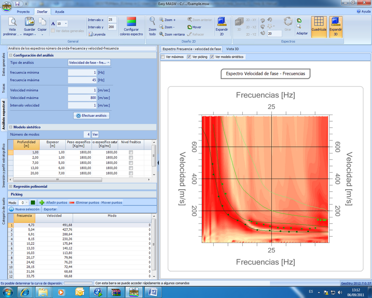Click the green picking color swatch
Viewport: 372px width, 298px height.
(33, 203)
